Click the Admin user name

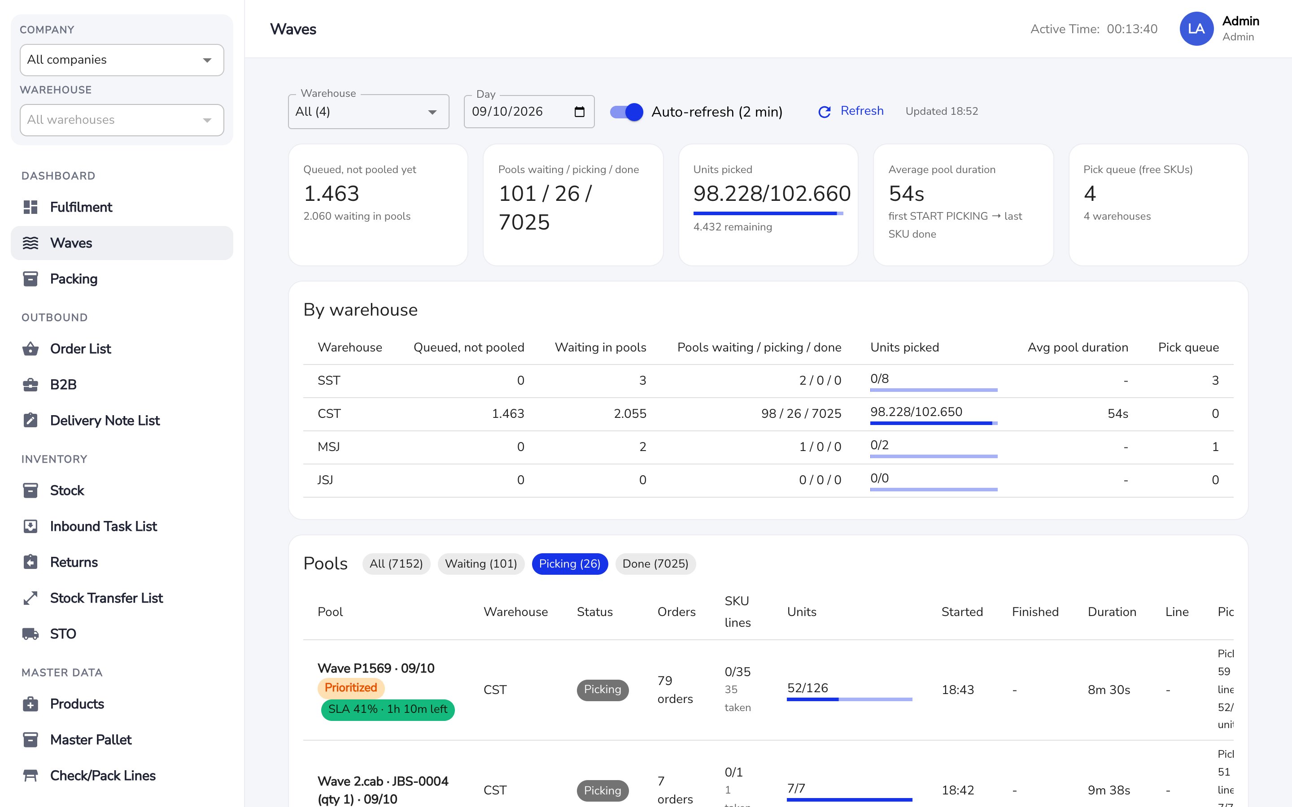(x=1240, y=21)
